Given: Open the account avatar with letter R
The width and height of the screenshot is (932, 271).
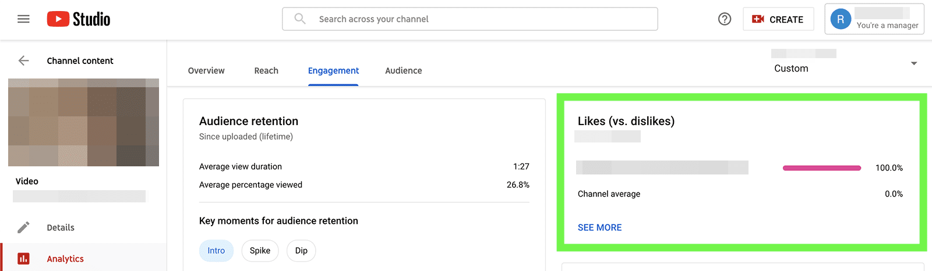Looking at the screenshot, I should point(840,19).
